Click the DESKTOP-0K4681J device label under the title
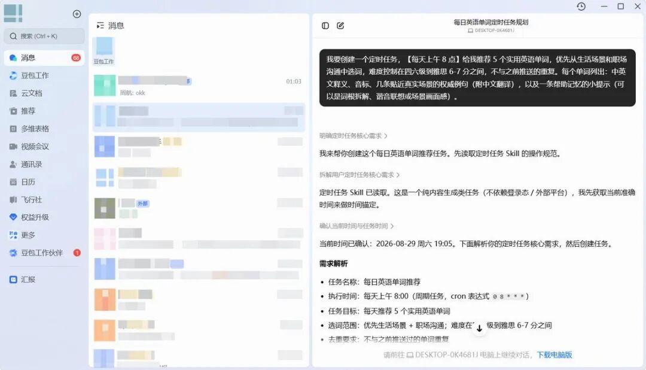This screenshot has height=370, width=646. [x=490, y=31]
